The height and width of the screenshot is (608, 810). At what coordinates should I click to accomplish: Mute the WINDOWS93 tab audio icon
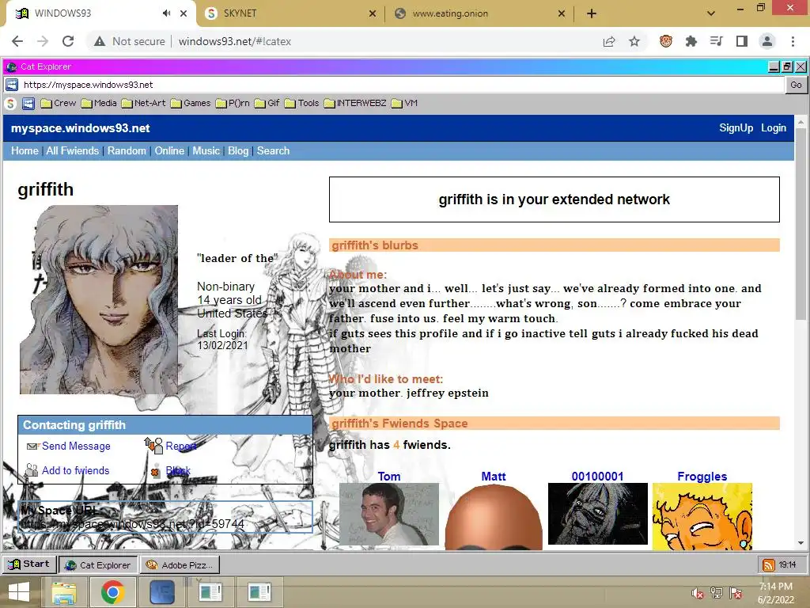pos(166,13)
